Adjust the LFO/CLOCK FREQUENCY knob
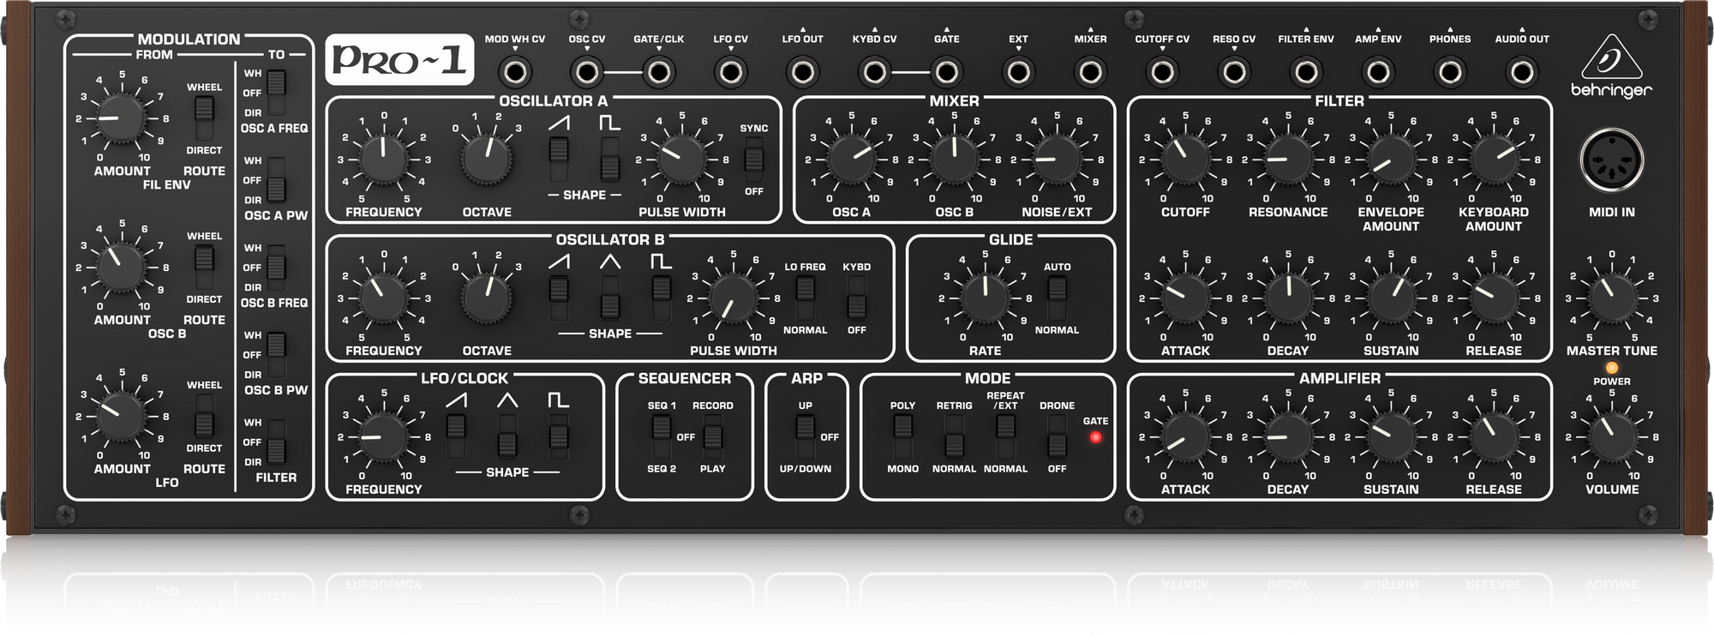Screen dimensions: 1714x637 (384, 436)
